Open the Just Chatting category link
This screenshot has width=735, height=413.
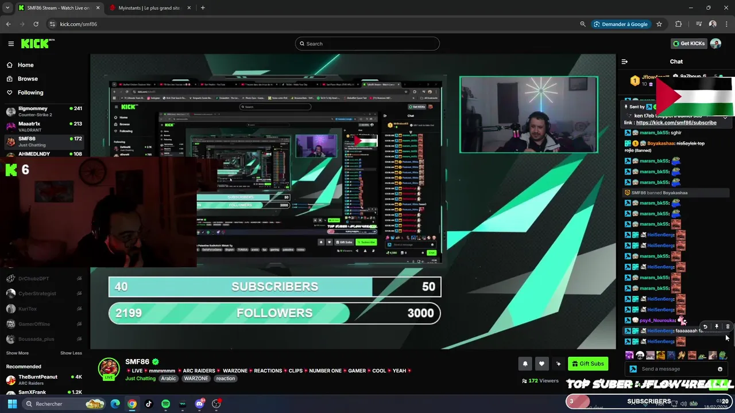[x=140, y=379]
